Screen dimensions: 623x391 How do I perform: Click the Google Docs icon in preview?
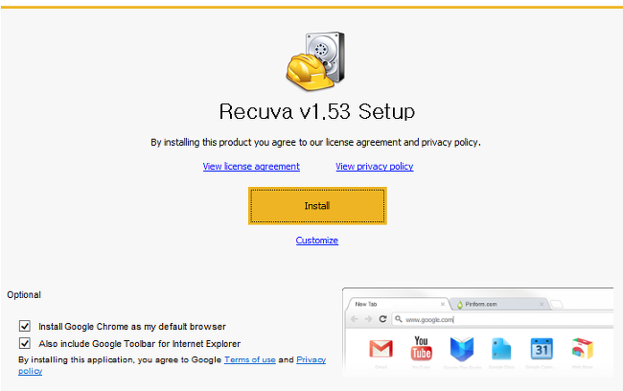coord(501,349)
